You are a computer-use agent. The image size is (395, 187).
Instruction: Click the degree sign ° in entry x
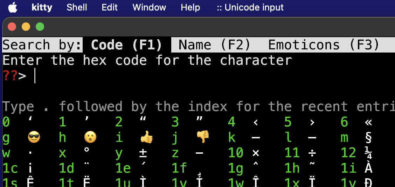click(86, 150)
